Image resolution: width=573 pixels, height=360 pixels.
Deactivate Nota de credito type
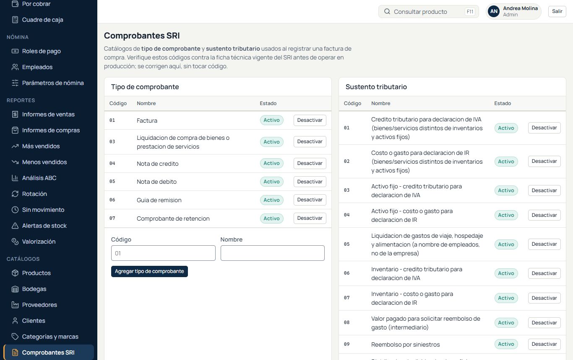click(x=310, y=163)
